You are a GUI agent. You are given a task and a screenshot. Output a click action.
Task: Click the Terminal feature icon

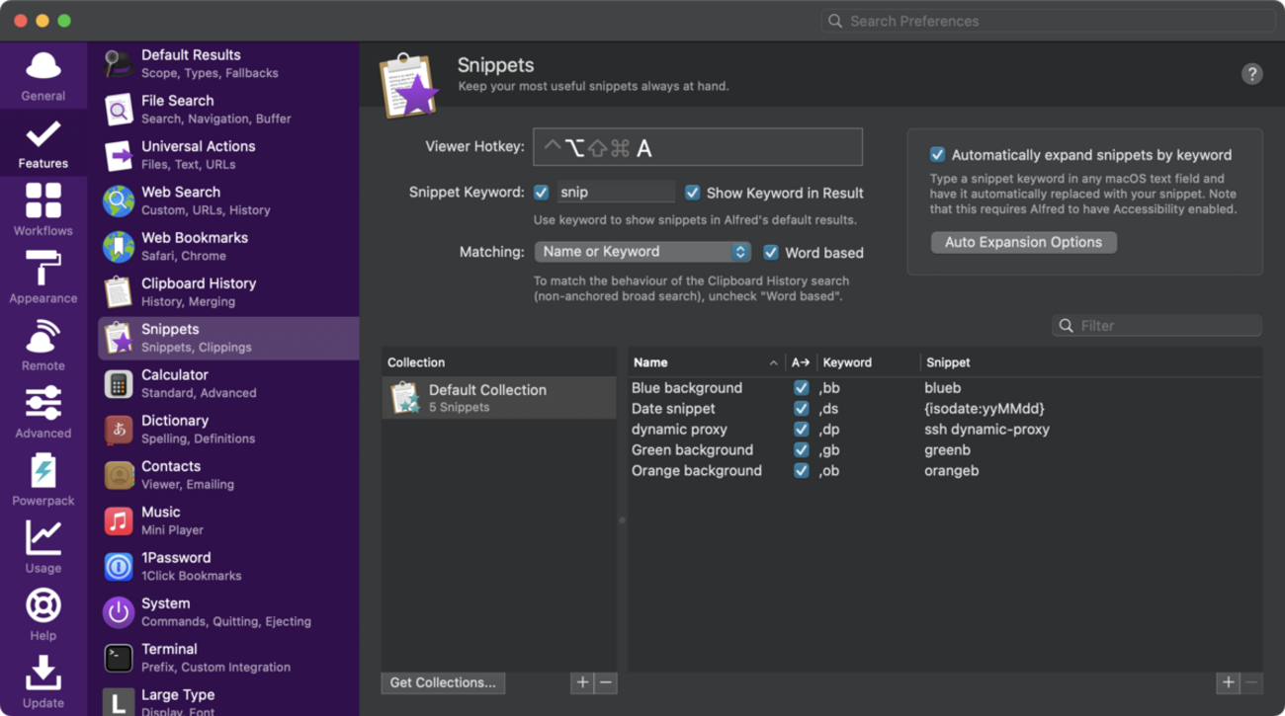[119, 658]
